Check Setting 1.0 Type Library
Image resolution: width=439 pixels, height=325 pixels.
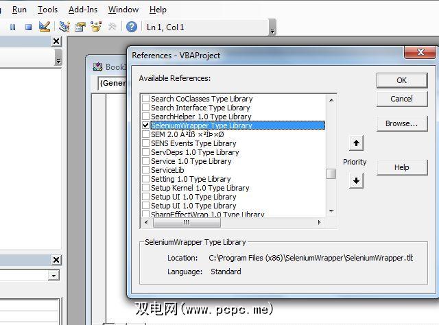[145, 179]
